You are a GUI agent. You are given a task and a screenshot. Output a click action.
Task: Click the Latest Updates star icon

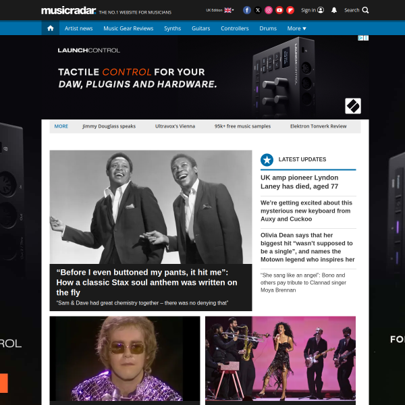pos(267,160)
